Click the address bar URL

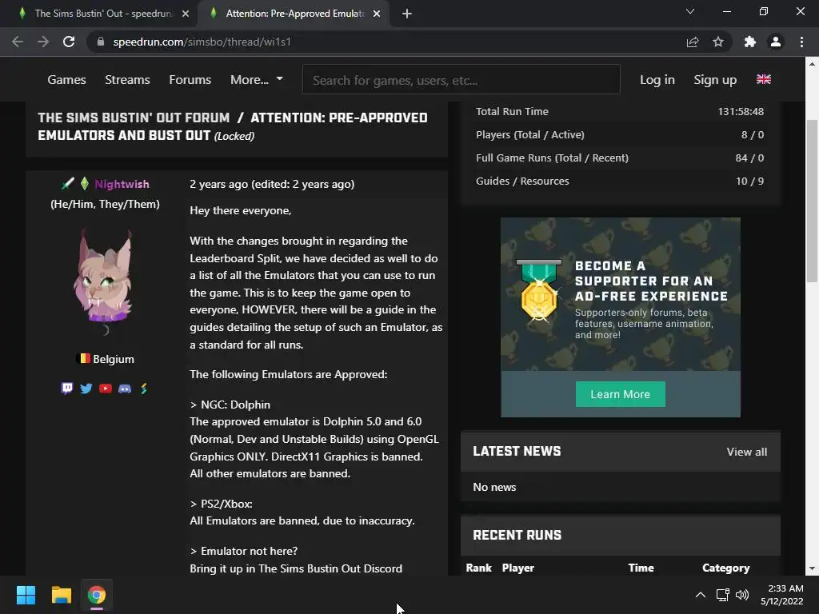(202, 42)
